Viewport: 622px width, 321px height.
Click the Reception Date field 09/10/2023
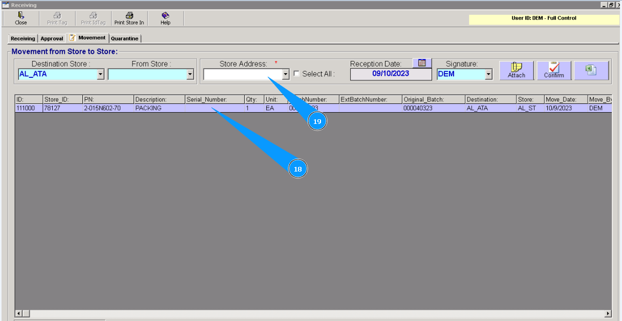[x=391, y=74]
